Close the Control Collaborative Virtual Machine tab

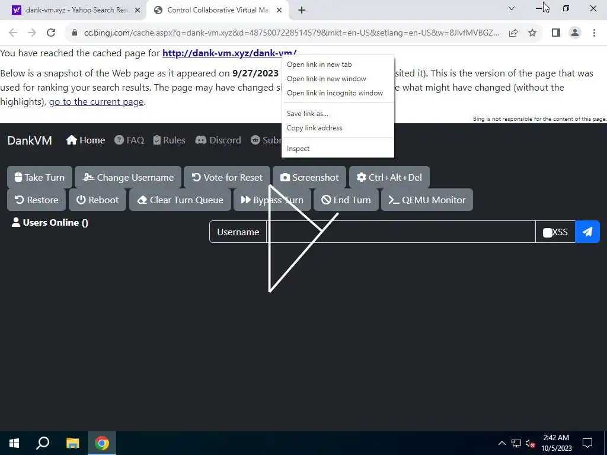pyautogui.click(x=279, y=11)
